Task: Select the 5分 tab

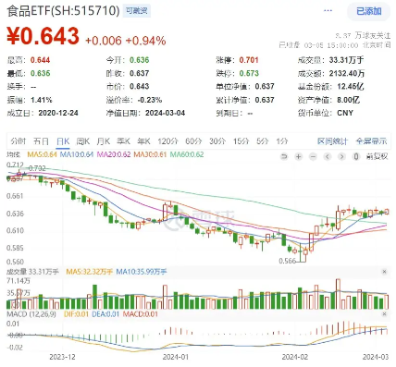Action: point(263,141)
